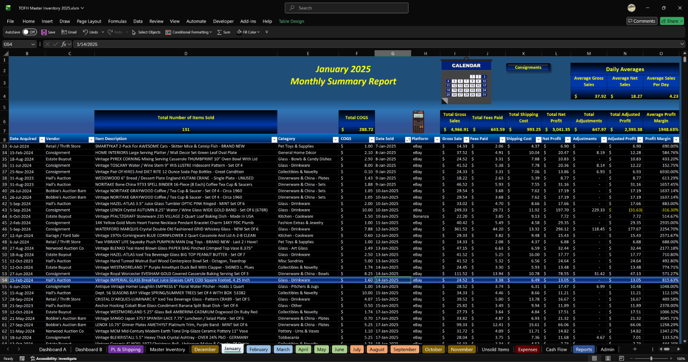Open the Formulas ribbon tab
Image resolution: width=688 pixels, height=362 pixels.
(x=117, y=21)
